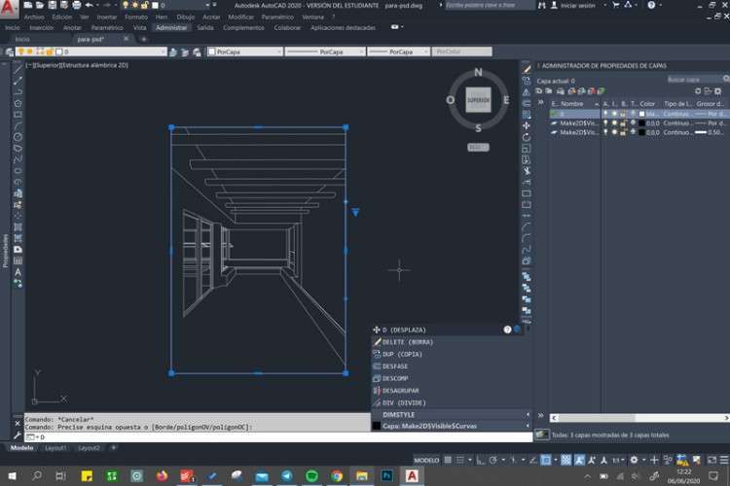Image resolution: width=730 pixels, height=486 pixels.
Task: Open the Insertar menu
Action: (x=106, y=17)
